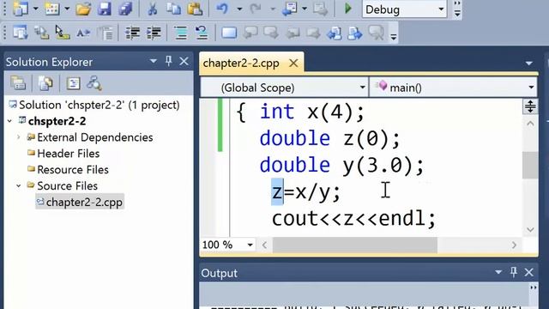
Task: Close the Solution Explorer panel
Action: pos(184,61)
